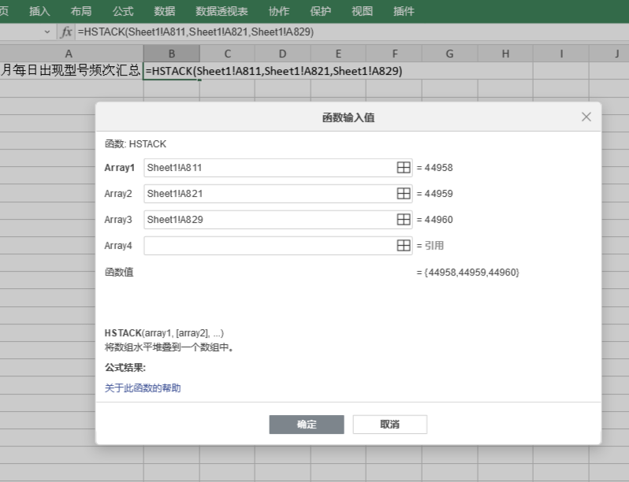Click cell containing 月每日出现型号频次汇总
The height and width of the screenshot is (482, 629).
tap(72, 71)
